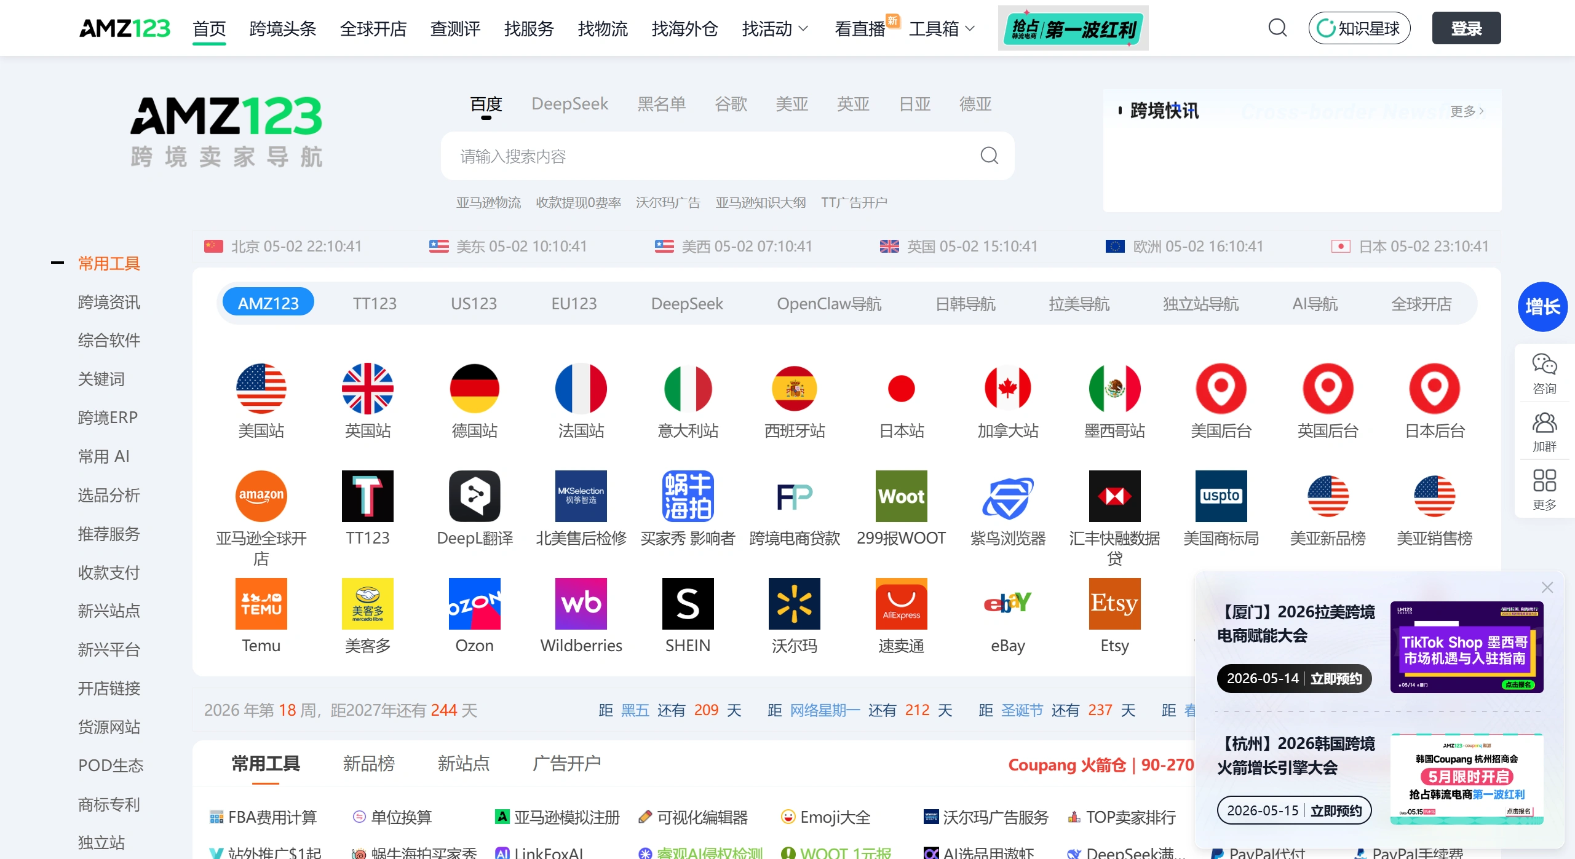Image resolution: width=1575 pixels, height=859 pixels.
Task: Click the TikTok Shop 墨西哥 event thumbnail
Action: pyautogui.click(x=1467, y=647)
